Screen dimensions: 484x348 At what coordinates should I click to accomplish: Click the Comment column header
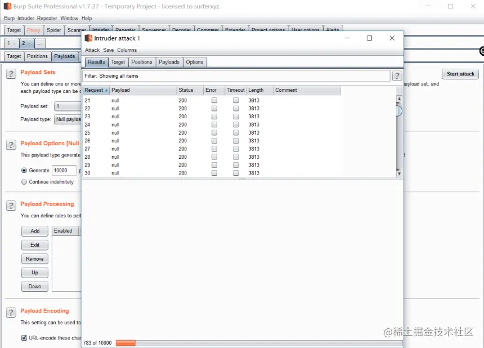pos(307,90)
